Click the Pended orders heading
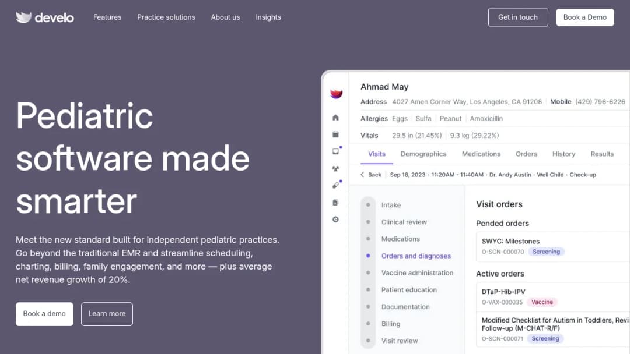The height and width of the screenshot is (354, 630). pos(502,224)
